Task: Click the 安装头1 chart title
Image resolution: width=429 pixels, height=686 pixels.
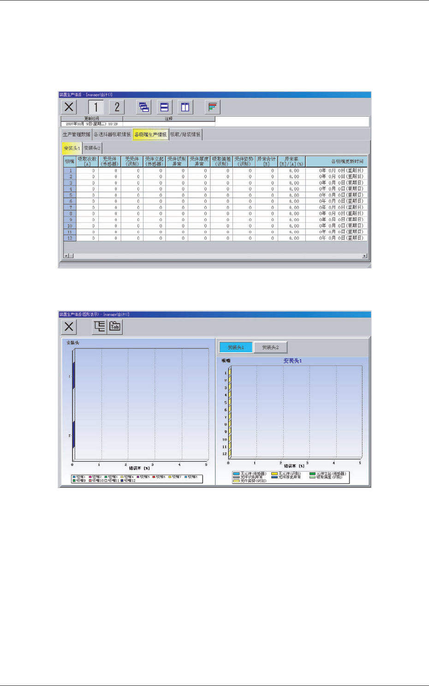Action: [292, 361]
